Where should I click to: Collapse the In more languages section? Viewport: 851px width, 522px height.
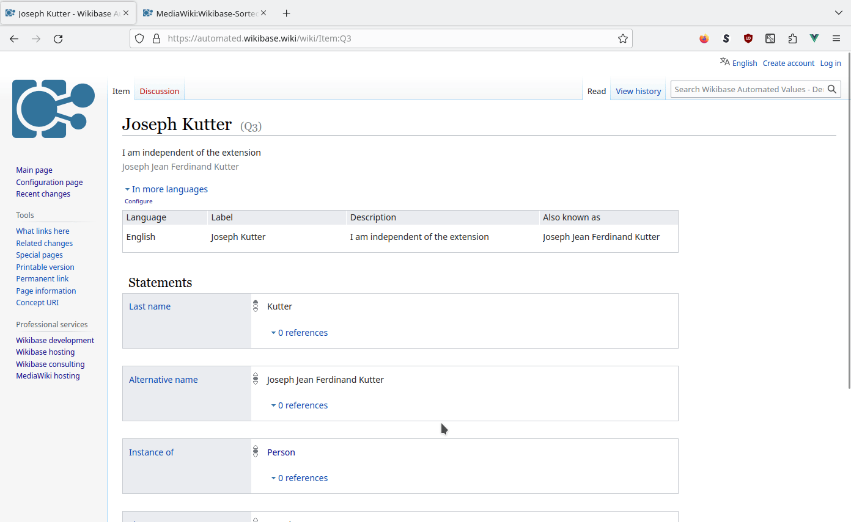[x=166, y=189]
